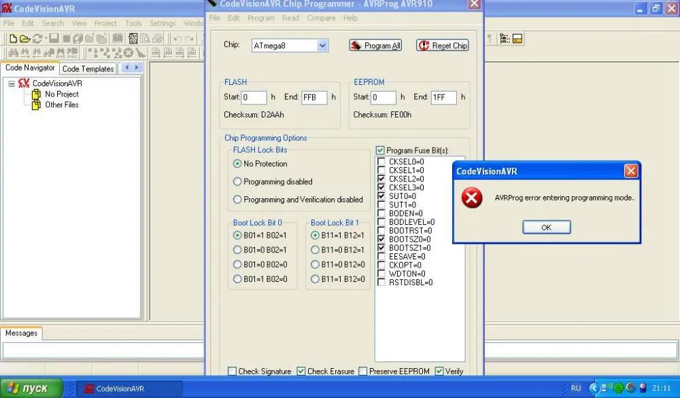The height and width of the screenshot is (398, 680).
Task: Switch to the Code Templates tab
Action: [88, 69]
